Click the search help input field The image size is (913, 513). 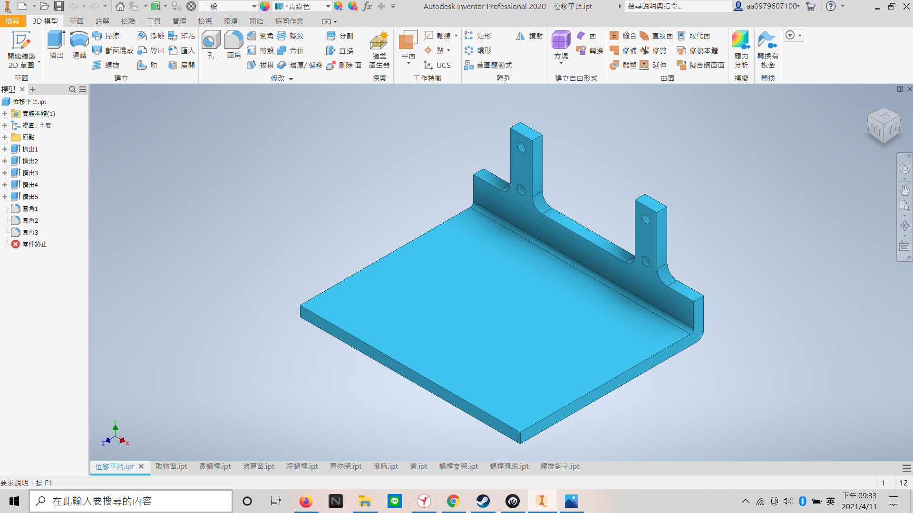[678, 6]
